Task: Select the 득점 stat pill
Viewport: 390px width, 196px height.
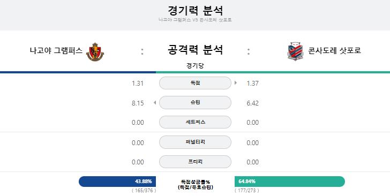Action: pos(195,83)
